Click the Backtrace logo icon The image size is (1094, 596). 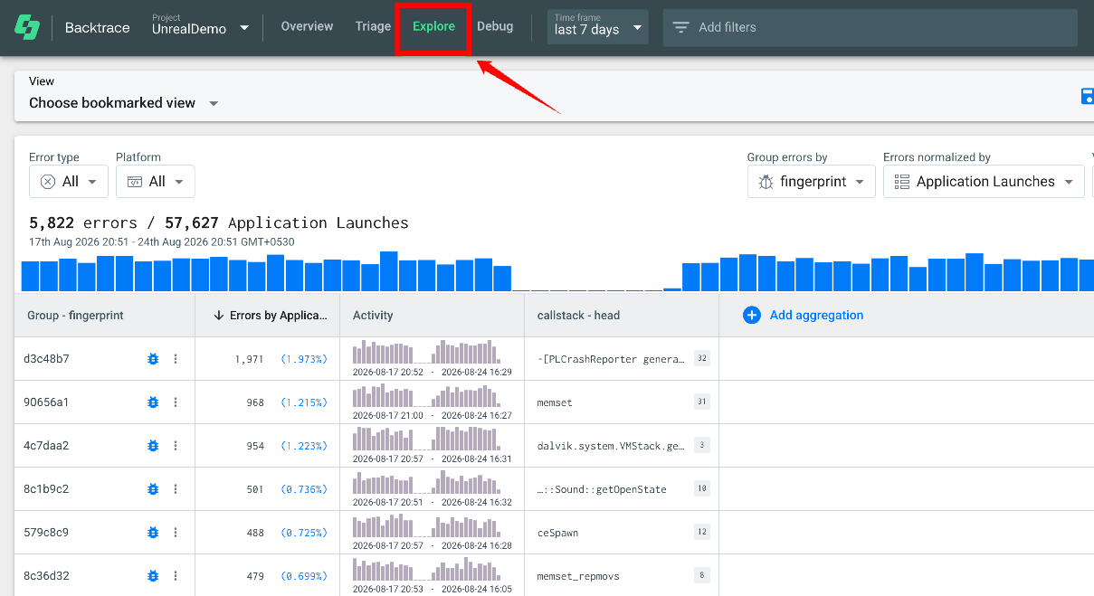click(x=27, y=27)
